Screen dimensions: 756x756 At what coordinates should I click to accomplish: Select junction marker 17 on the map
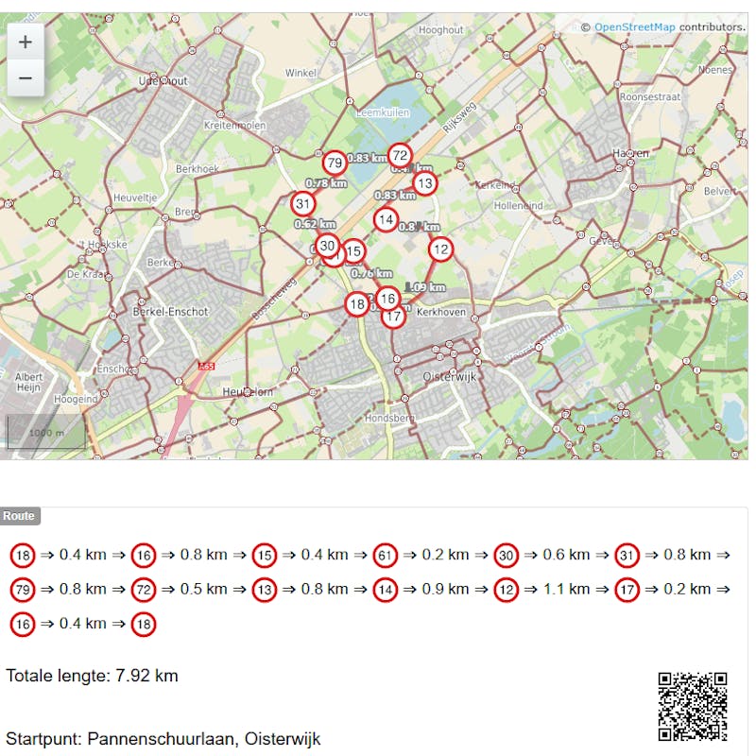pos(394,317)
